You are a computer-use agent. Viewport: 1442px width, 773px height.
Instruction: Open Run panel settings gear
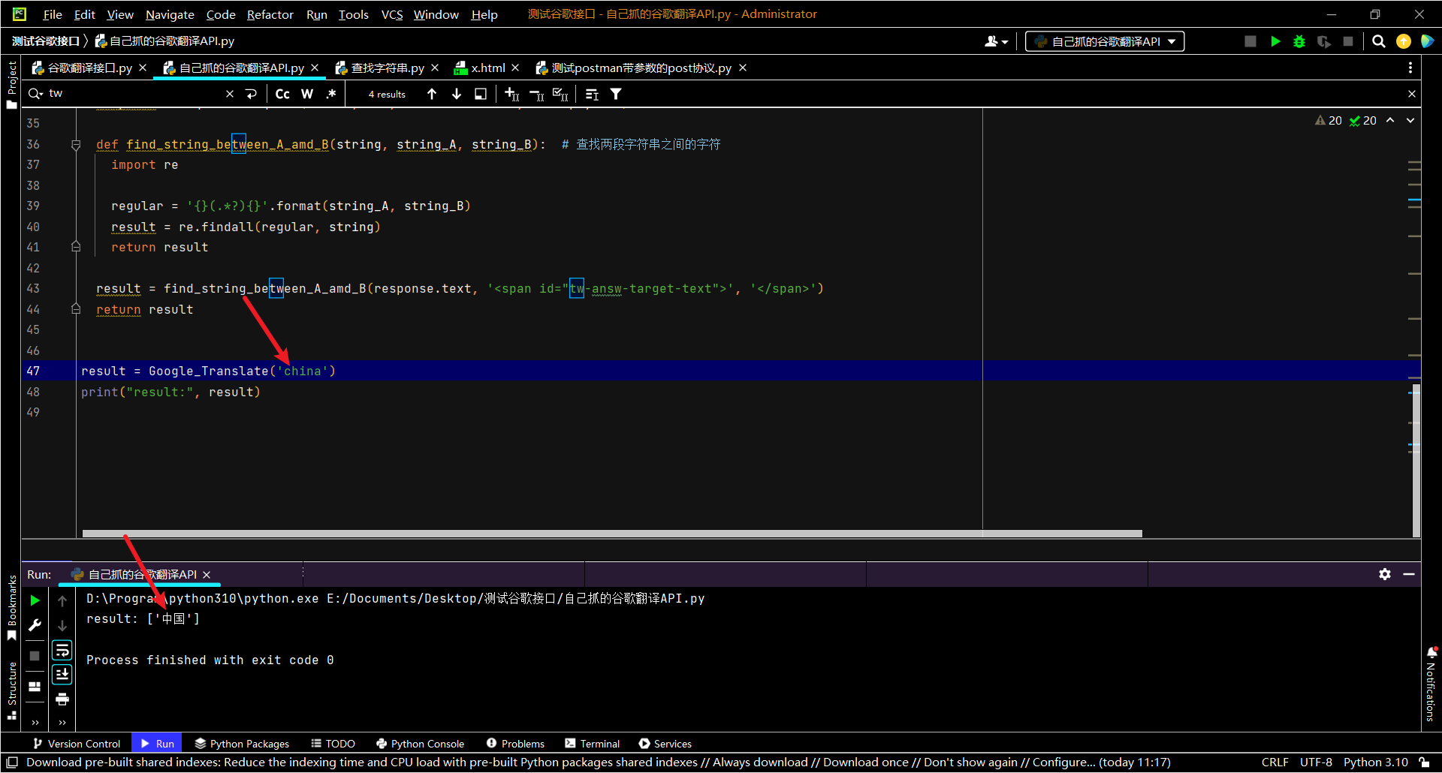point(1385,574)
